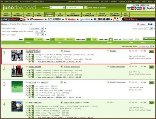The image size is (156, 119).
Task: Click download arrow icon for Jackers Symphony first track
Action: click(29, 70)
